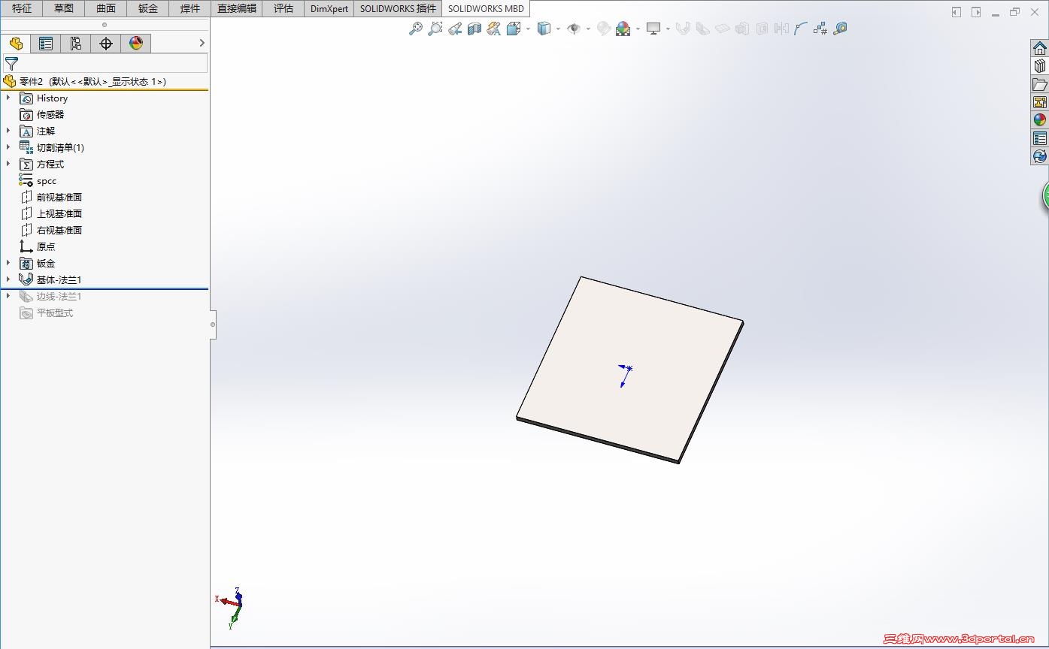Viewport: 1049px width, 649px height.
Task: Open View Settings dropdown arrow
Action: coord(668,29)
